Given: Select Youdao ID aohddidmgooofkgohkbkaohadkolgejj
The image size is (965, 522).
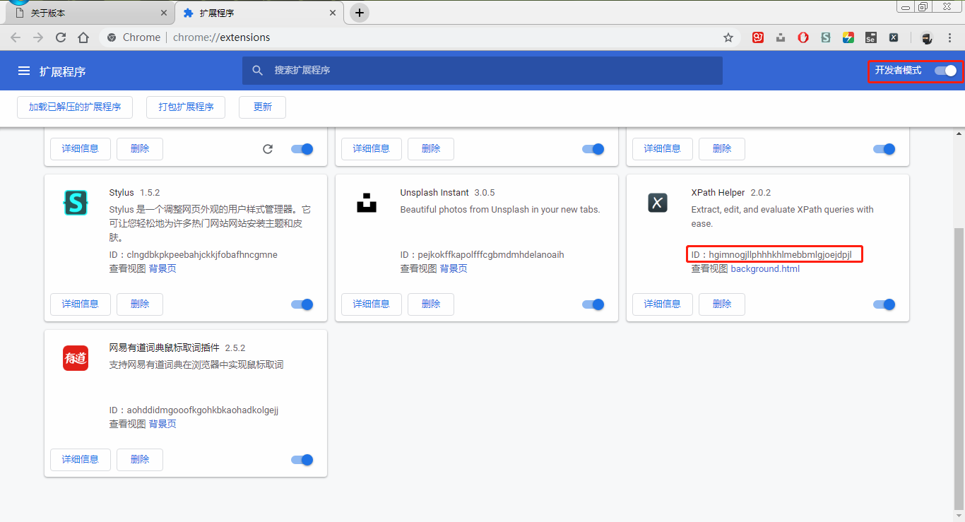Looking at the screenshot, I should [x=203, y=410].
